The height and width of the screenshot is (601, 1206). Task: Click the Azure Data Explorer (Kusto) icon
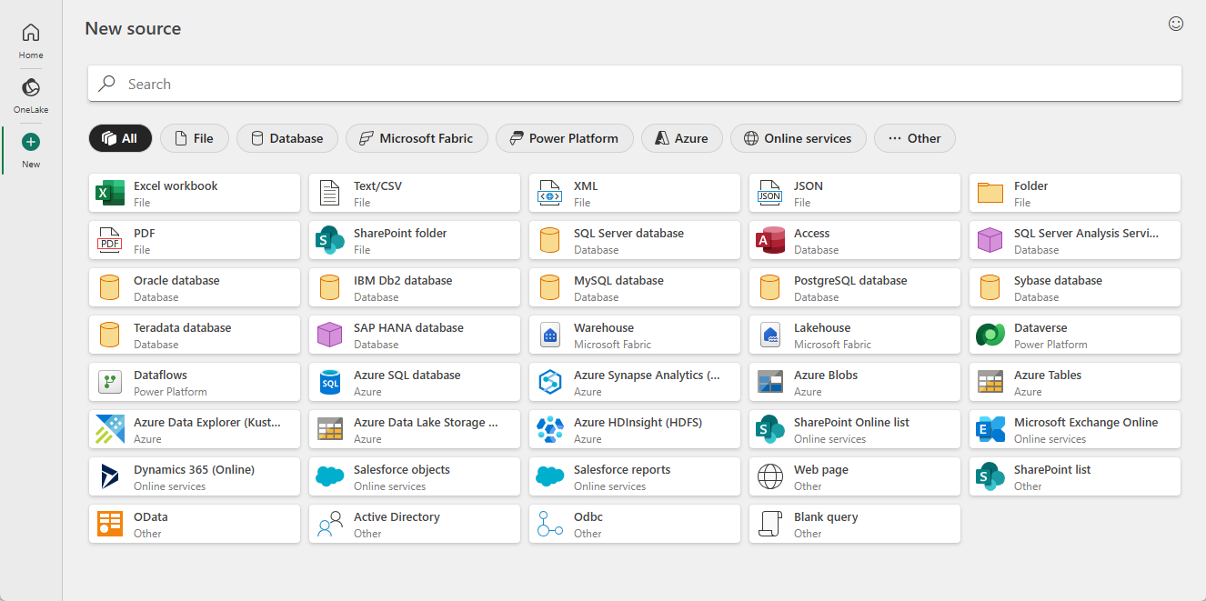[110, 429]
